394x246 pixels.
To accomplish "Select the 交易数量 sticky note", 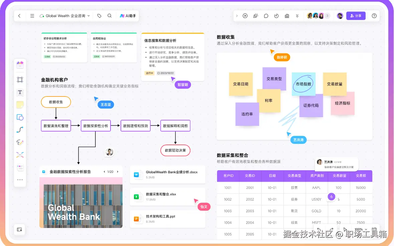I will 335,84.
